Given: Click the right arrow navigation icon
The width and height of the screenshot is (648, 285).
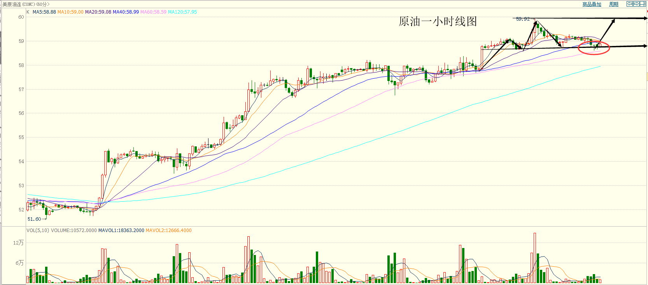Looking at the screenshot, I should coord(636,4).
